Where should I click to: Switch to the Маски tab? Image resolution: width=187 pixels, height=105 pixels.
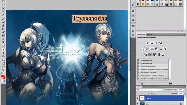(x=149, y=34)
